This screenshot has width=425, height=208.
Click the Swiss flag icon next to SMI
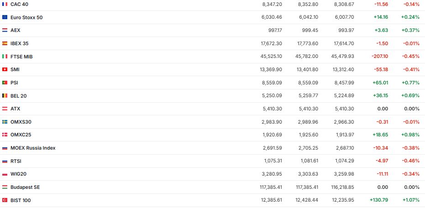(5, 69)
